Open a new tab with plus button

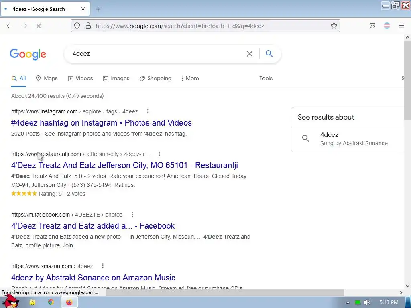click(x=98, y=9)
